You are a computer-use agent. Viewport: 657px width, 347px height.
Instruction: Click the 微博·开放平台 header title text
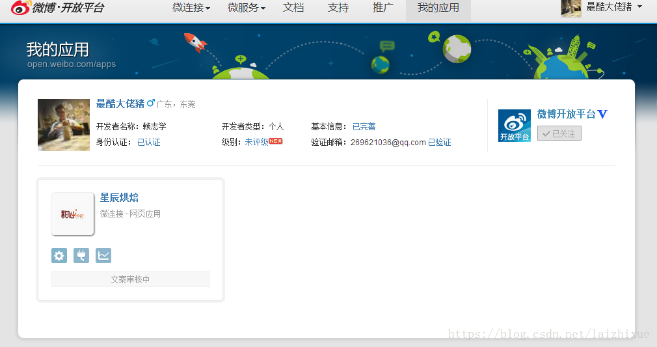68,8
